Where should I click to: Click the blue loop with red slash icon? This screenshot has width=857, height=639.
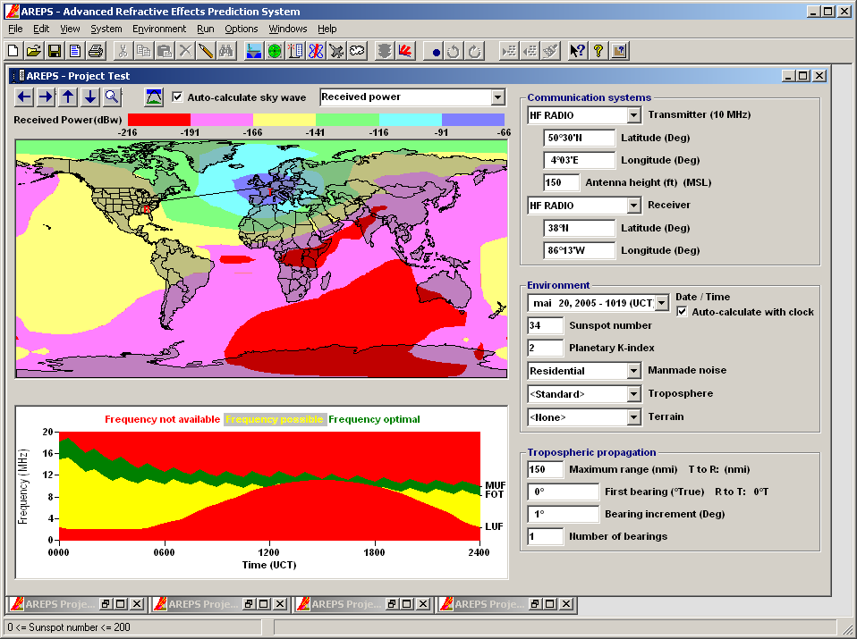coord(316,51)
